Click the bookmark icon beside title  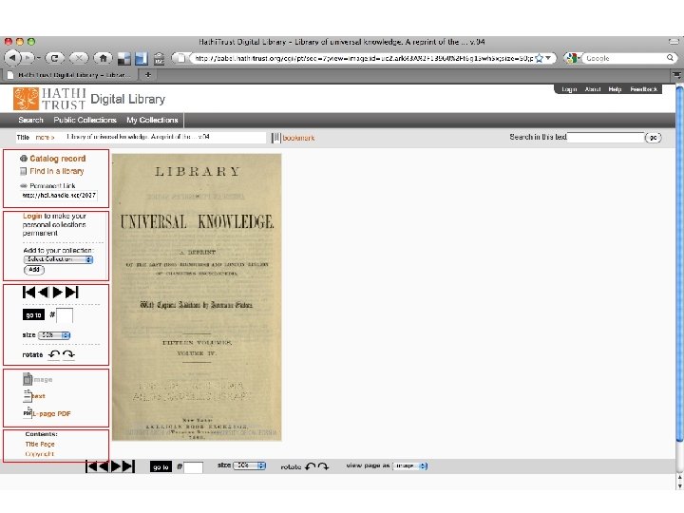[x=276, y=138]
